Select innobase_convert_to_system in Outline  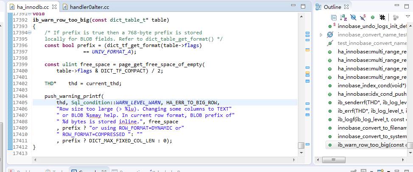click(x=372, y=136)
